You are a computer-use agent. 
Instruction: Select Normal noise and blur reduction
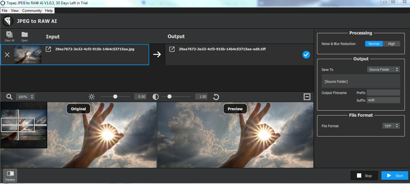click(x=374, y=44)
